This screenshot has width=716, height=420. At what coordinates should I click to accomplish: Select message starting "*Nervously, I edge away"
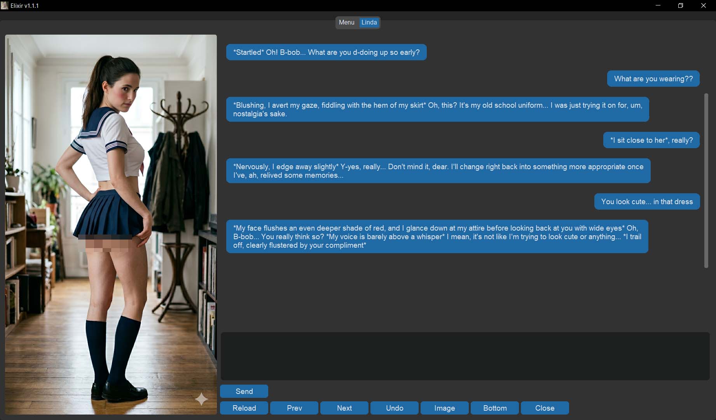pos(438,171)
